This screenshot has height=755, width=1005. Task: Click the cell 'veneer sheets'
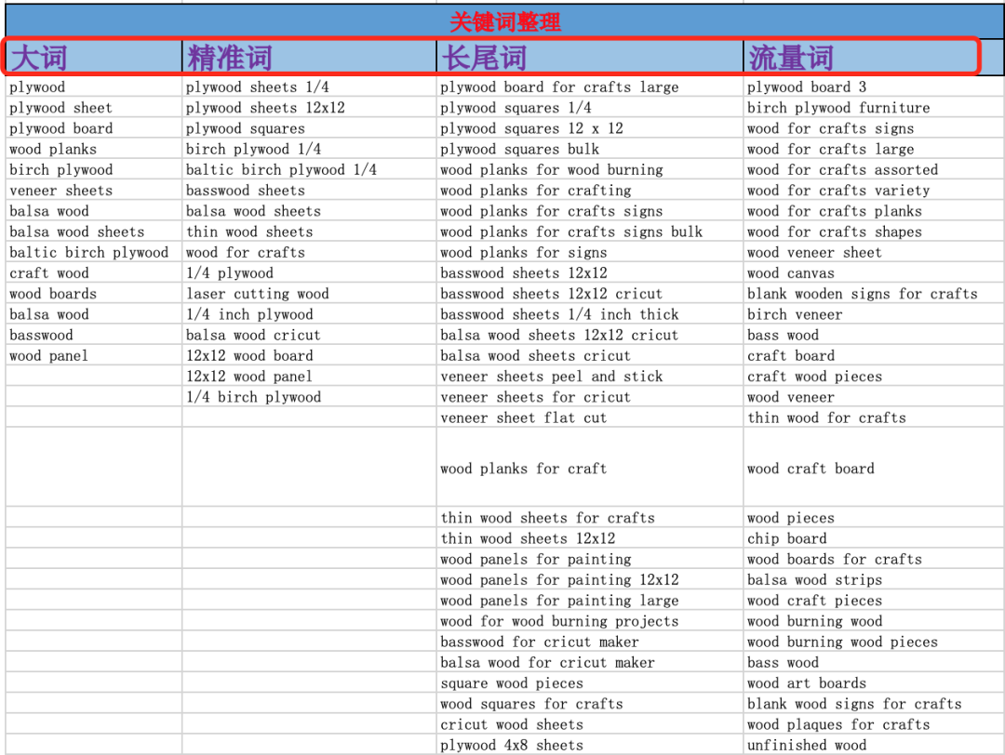(94, 191)
